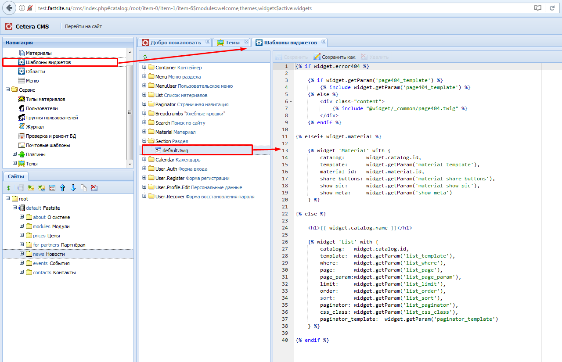The image size is (562, 362).
Task: Select the User.Auth Форма входа folder
Action: pyautogui.click(x=181, y=169)
